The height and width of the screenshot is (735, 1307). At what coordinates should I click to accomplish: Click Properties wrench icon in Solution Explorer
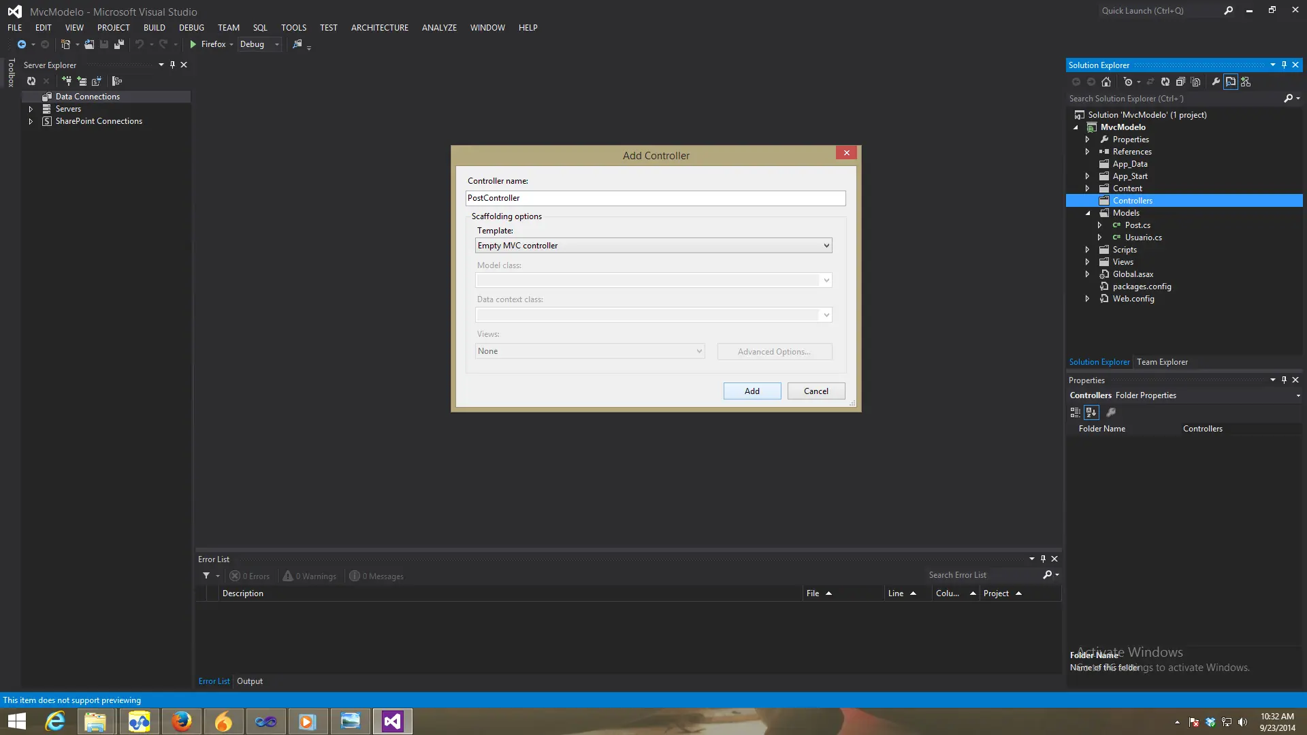(x=1216, y=82)
